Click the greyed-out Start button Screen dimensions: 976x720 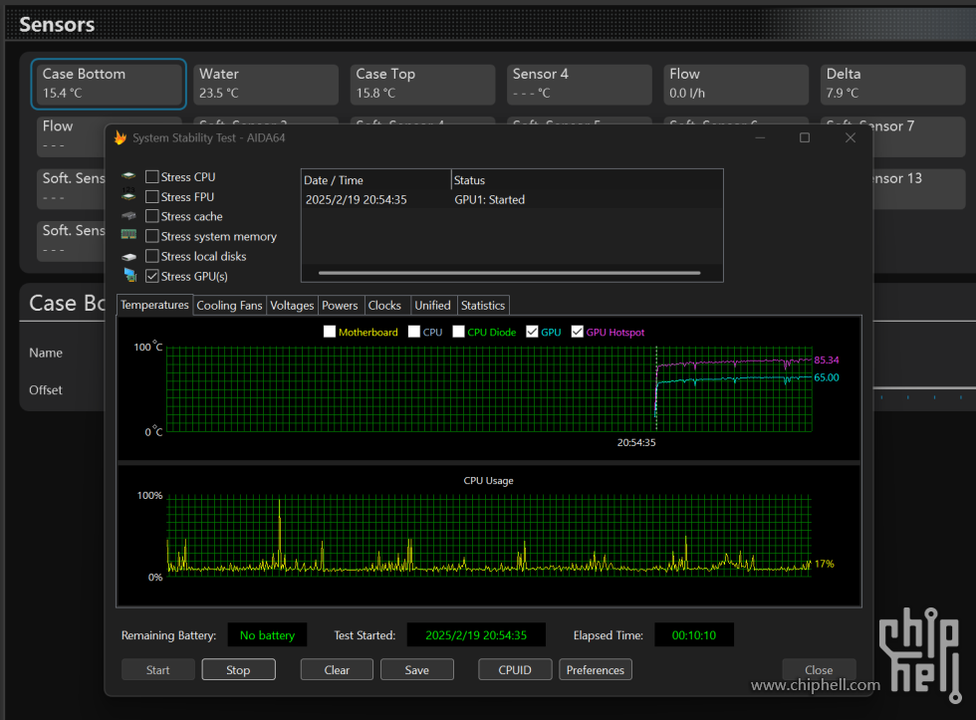tap(158, 669)
